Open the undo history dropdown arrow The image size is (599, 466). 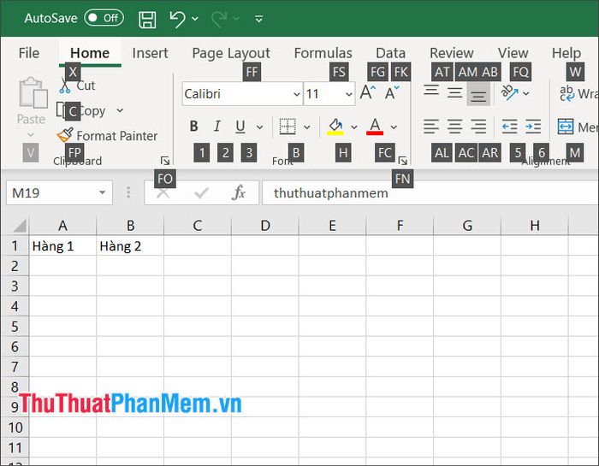click(195, 19)
